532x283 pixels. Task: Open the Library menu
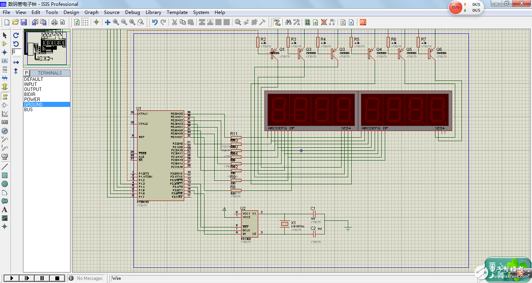coord(153,12)
